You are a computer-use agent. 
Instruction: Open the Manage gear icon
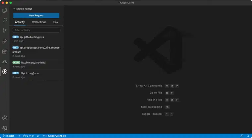pos(5,128)
